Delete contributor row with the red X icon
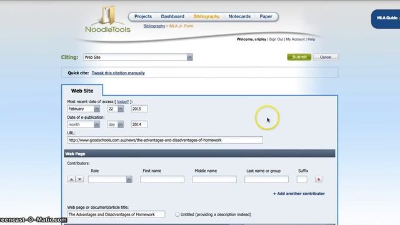The height and width of the screenshot is (225, 400). pos(318,179)
